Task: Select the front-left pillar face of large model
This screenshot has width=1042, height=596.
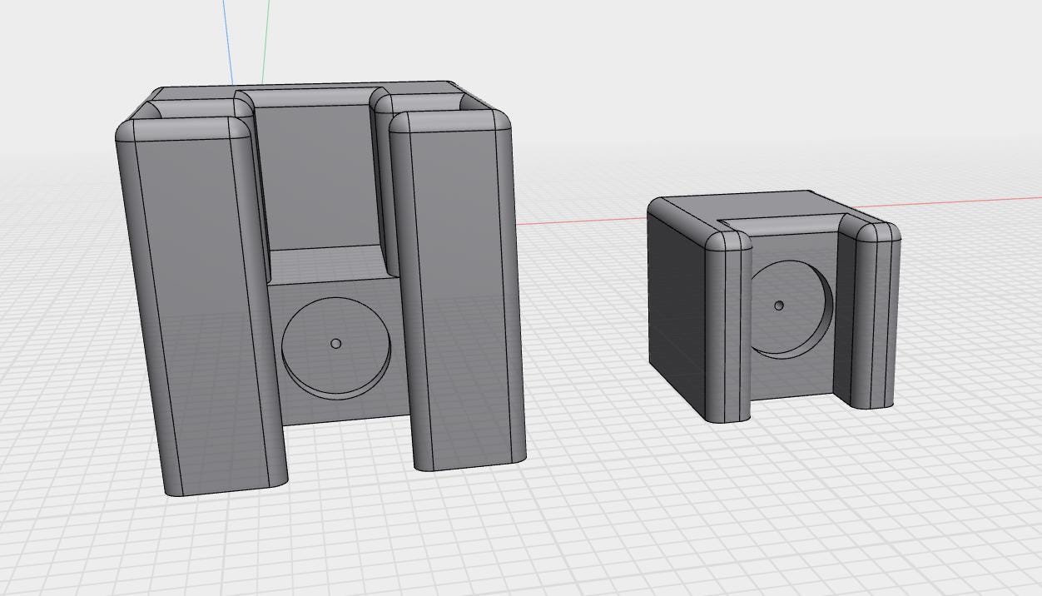Action: pyautogui.click(x=204, y=308)
